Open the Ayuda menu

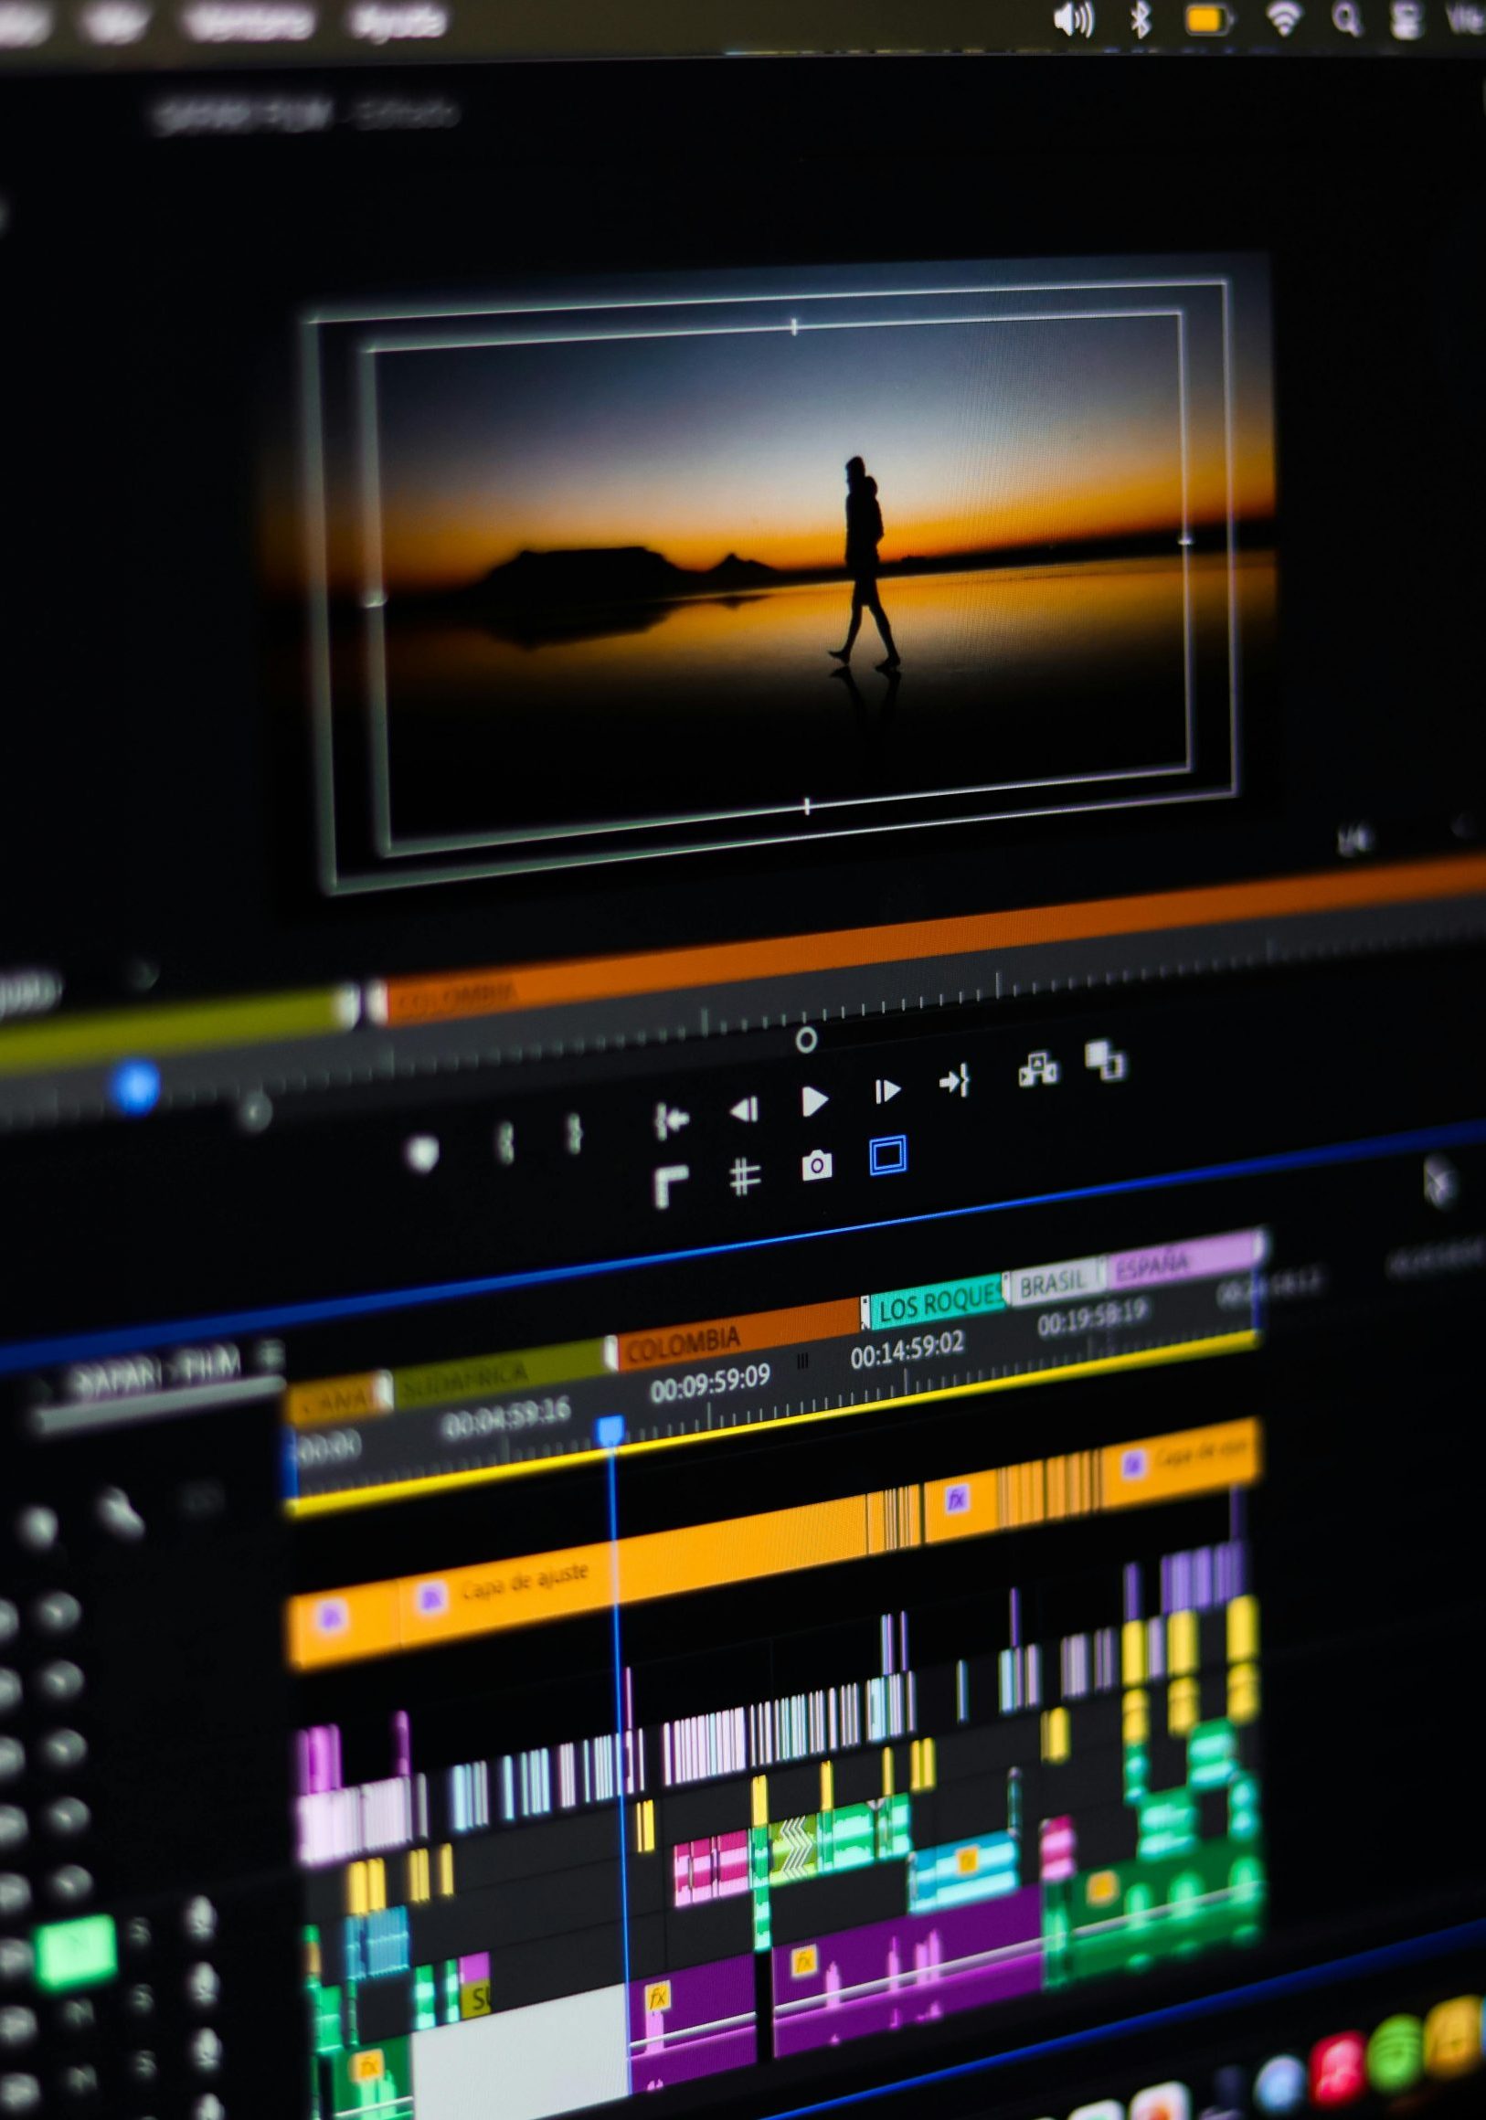click(398, 20)
